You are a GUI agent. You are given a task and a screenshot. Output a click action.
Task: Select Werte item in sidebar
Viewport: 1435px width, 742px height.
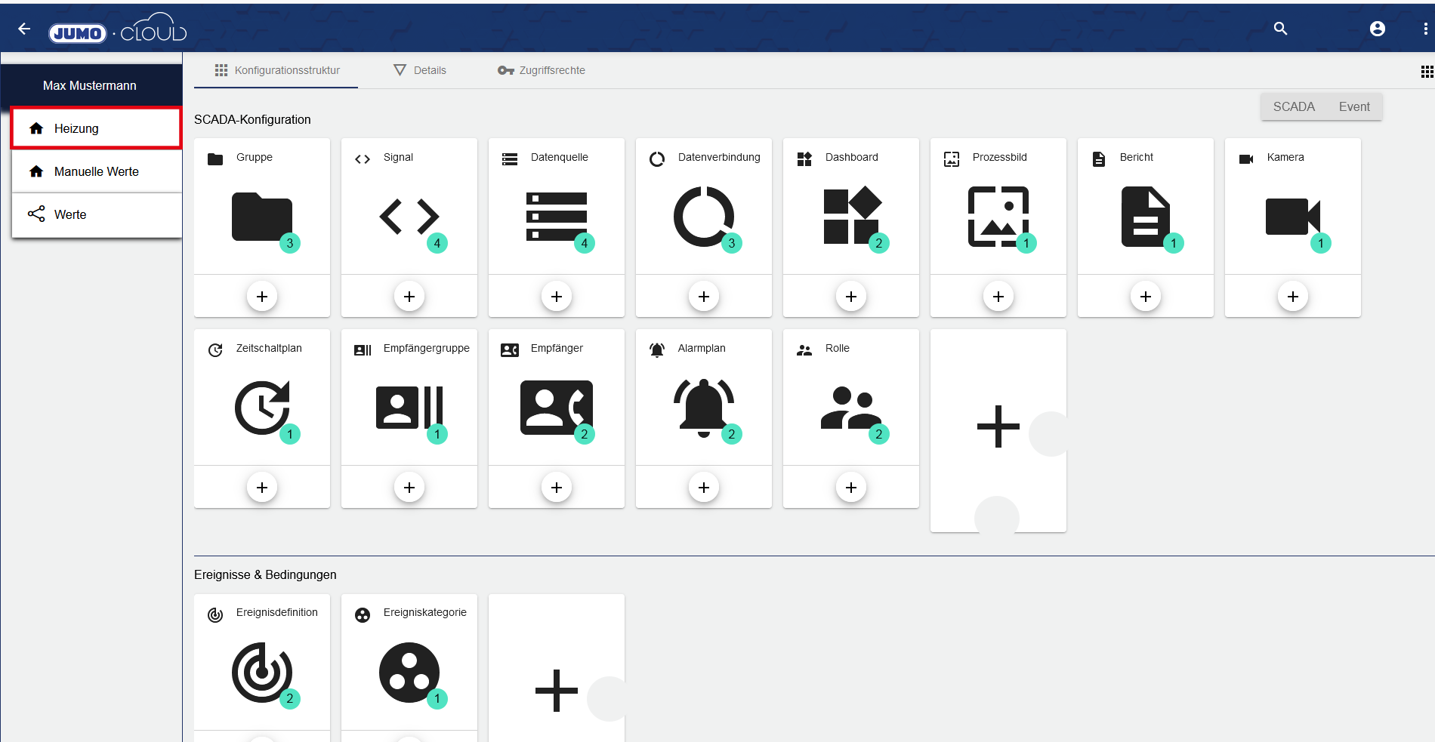[70, 214]
